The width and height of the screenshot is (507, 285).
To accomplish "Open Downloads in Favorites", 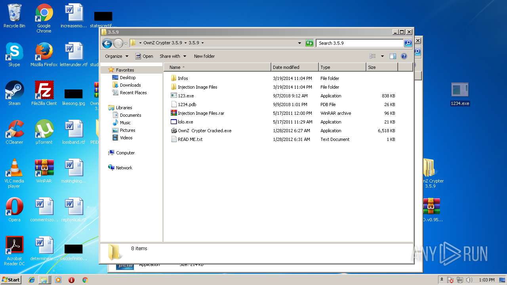I will point(130,85).
